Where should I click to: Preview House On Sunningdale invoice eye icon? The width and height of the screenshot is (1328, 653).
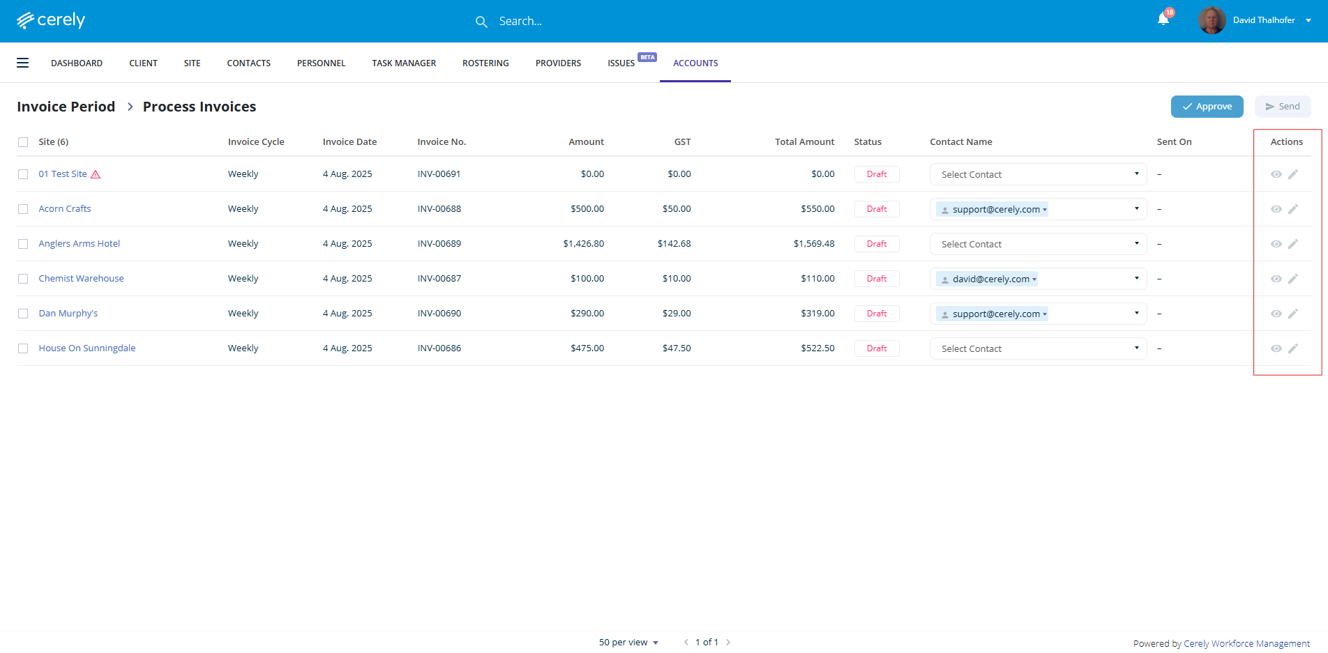click(1276, 348)
